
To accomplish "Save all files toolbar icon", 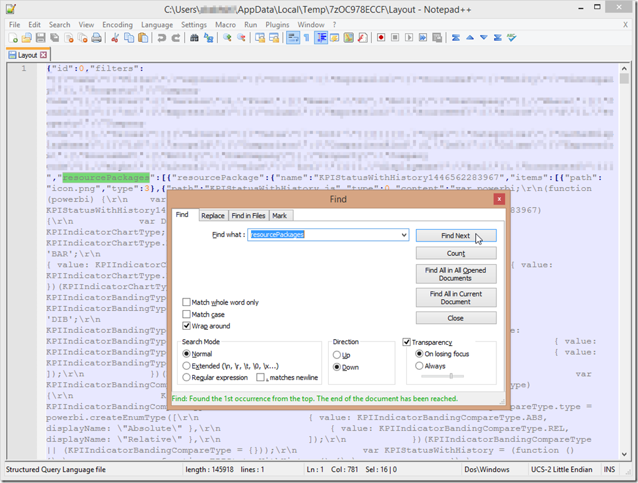I will 54,38.
